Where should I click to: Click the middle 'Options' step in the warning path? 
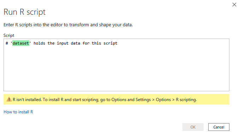[x=163, y=100]
